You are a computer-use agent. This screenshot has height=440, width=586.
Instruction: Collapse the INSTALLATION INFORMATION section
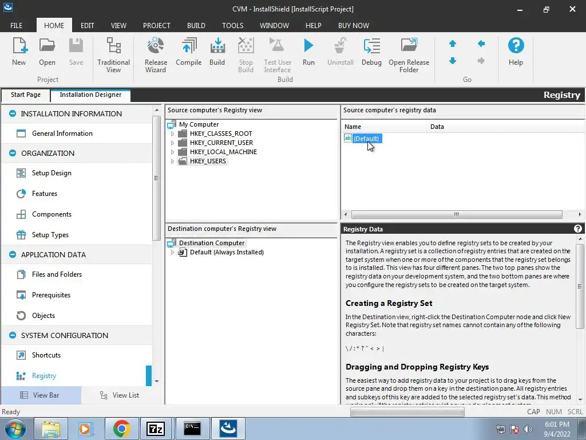(13, 113)
